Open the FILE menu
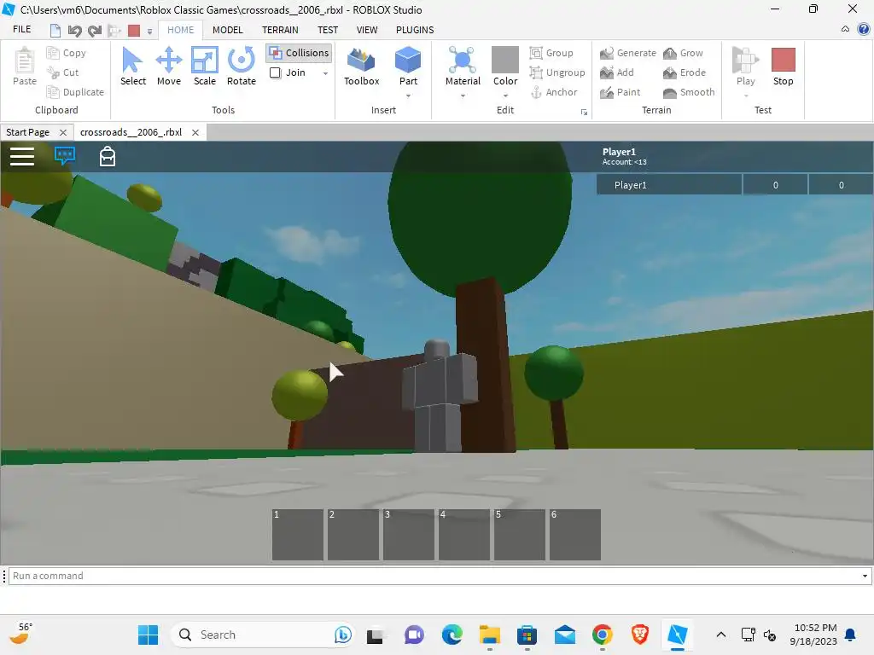This screenshot has height=655, width=874. [x=21, y=30]
